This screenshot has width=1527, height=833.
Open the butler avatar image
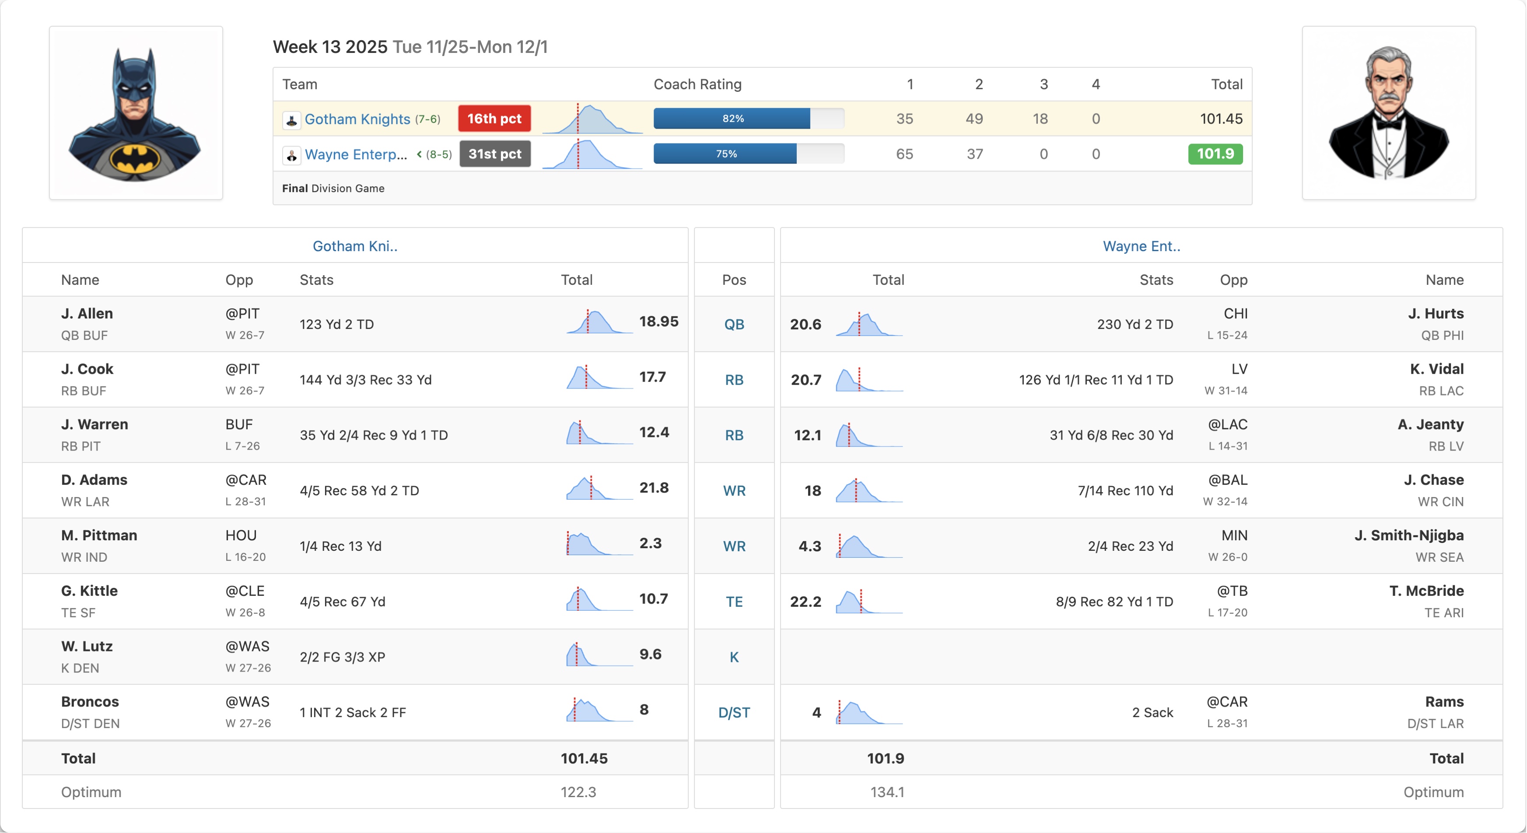pyautogui.click(x=1388, y=112)
